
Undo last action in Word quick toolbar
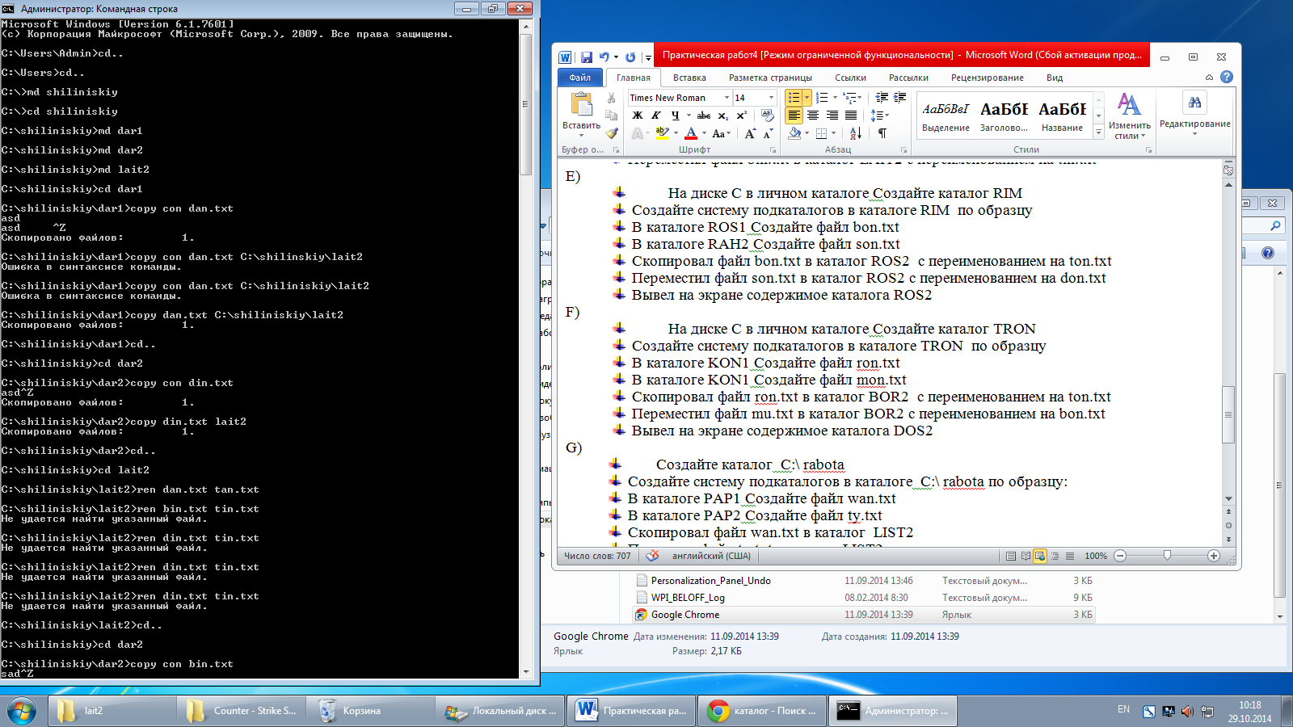(604, 57)
